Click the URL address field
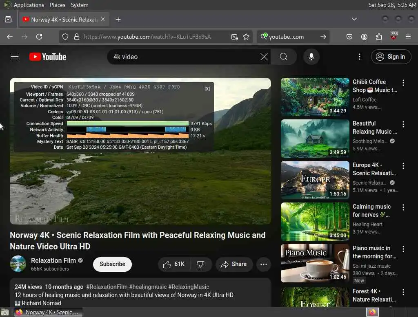The width and height of the screenshot is (418, 317). (155, 37)
